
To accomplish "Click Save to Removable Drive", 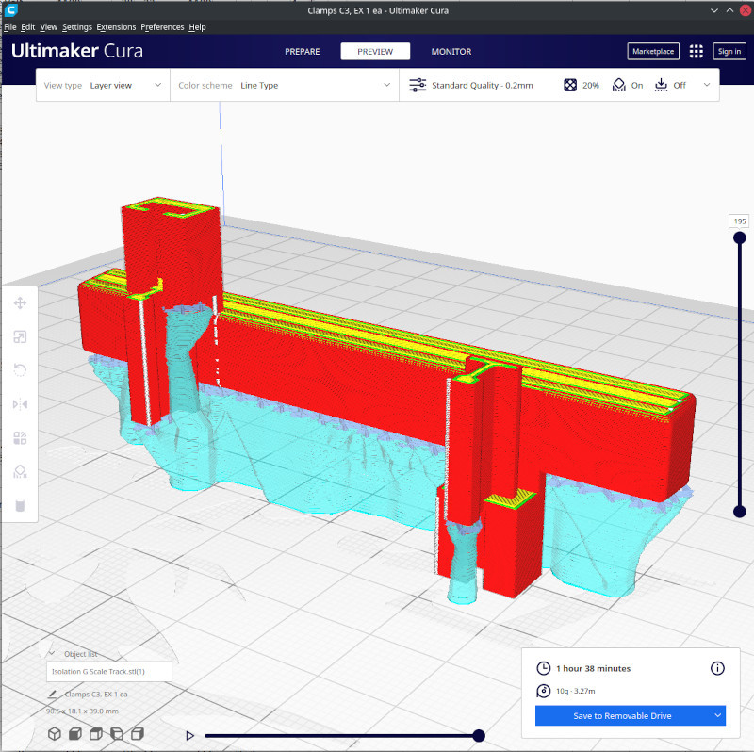I will tap(622, 715).
